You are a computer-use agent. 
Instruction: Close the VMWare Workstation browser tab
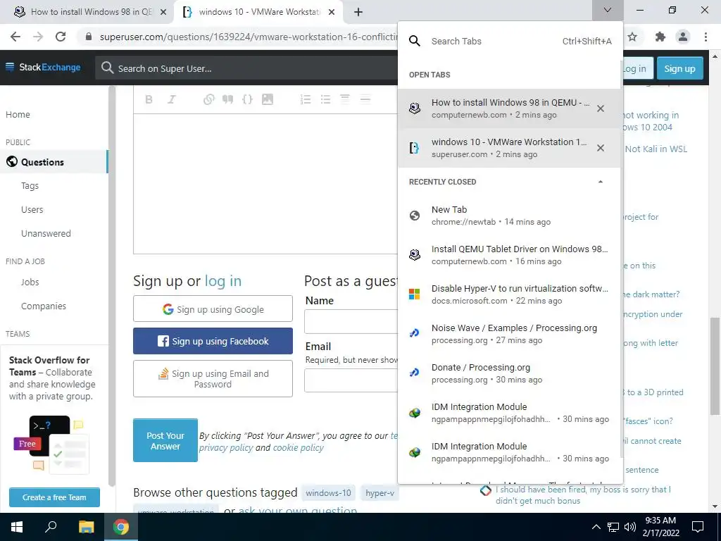click(x=332, y=12)
